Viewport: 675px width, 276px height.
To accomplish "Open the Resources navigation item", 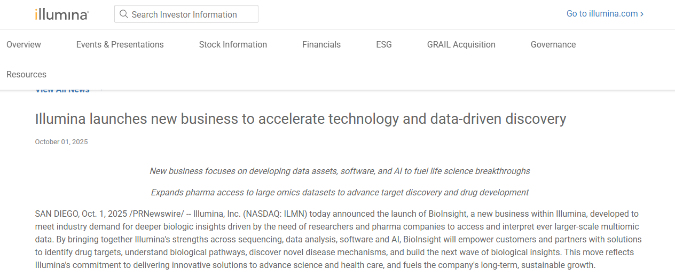I will pyautogui.click(x=26, y=75).
